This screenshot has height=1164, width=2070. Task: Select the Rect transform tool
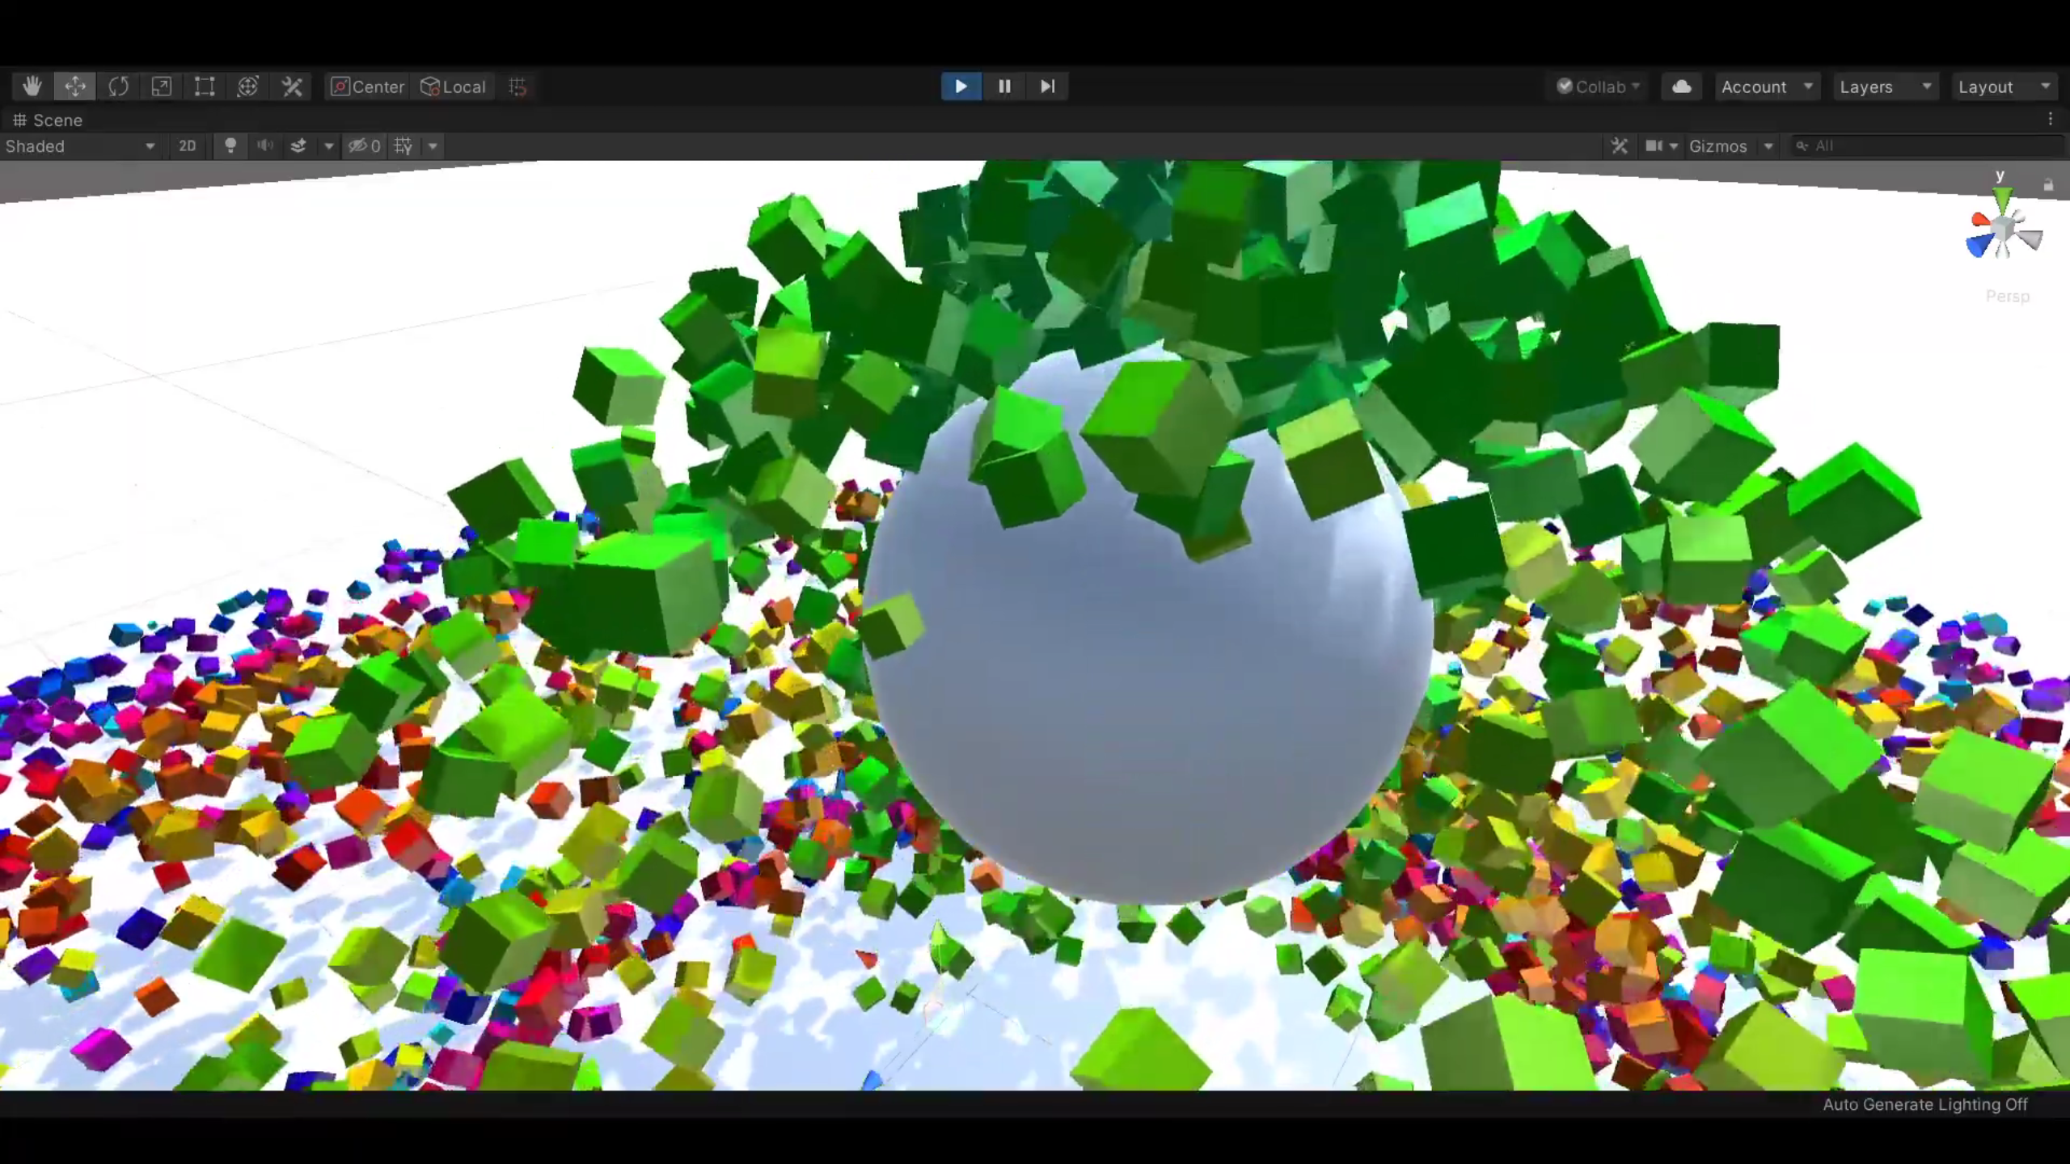[205, 86]
